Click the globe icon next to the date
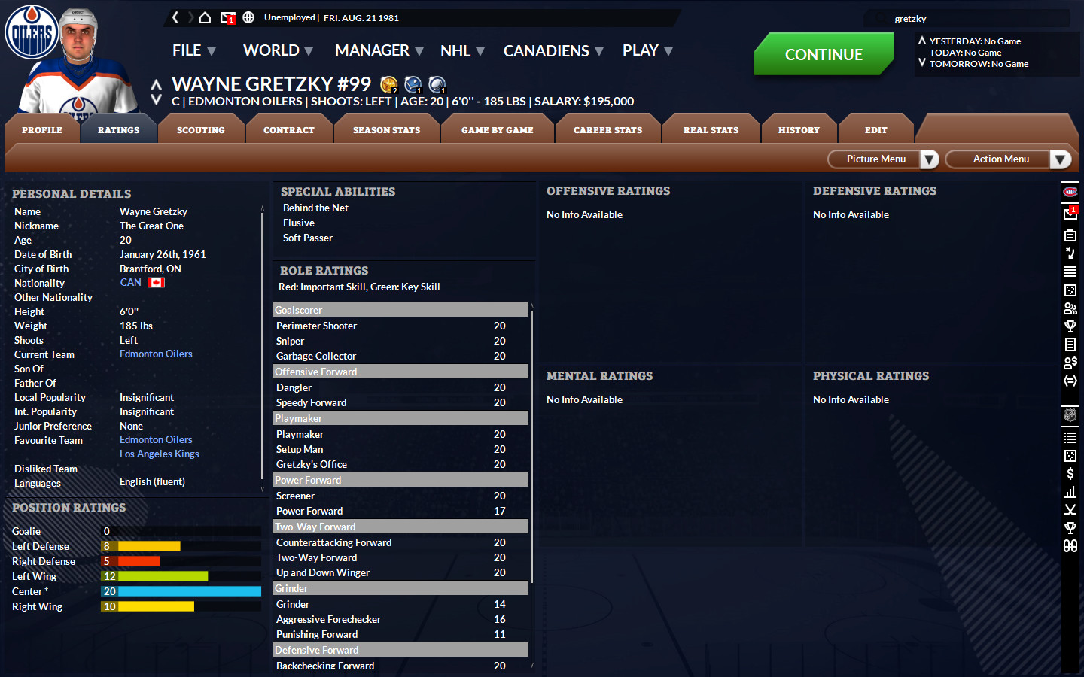 (x=248, y=17)
